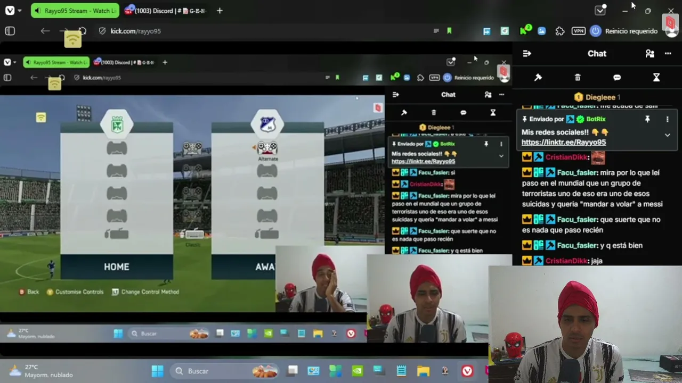The image size is (682, 383).
Task: Open the Nvidia app on the outer taskbar
Action: [357, 371]
